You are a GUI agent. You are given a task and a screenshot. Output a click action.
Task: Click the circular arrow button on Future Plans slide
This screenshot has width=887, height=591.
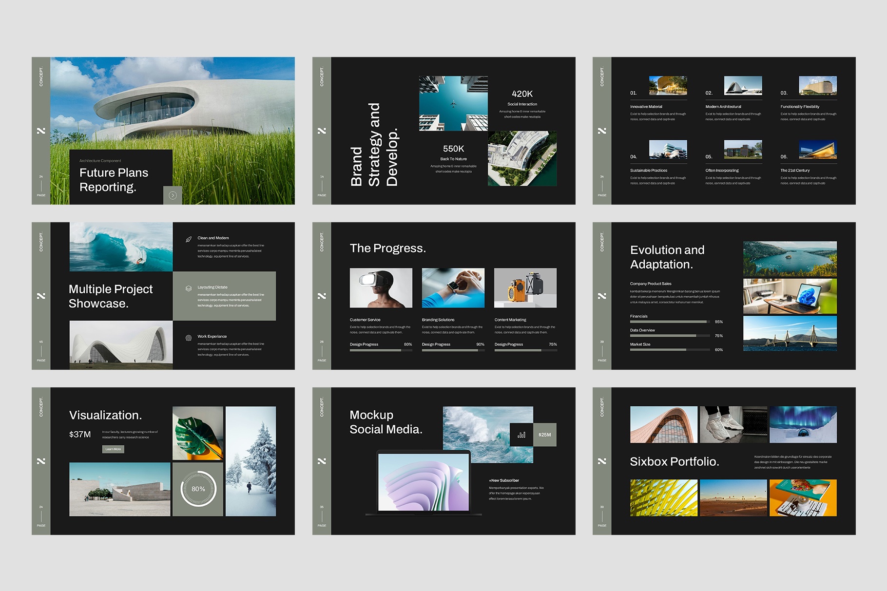pyautogui.click(x=174, y=195)
